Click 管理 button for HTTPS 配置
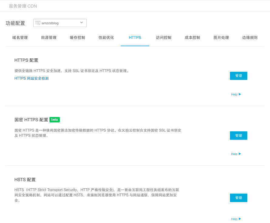Screen dimensions: 270x223 tap(238, 76)
